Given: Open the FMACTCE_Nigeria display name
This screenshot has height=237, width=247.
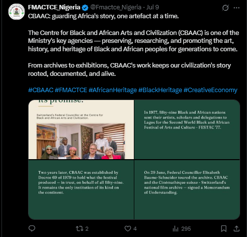Looking at the screenshot, I should [x=54, y=7].
